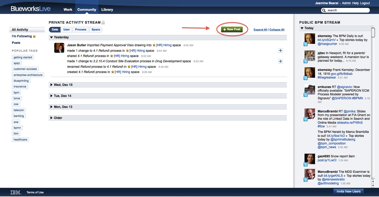Viewport: 379px width, 197px height.
Task: Click the Public BPM Stream scrollbar thumb
Action: tap(373, 33)
